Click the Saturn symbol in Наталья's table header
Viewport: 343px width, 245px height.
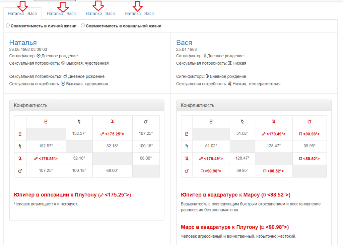(x=79, y=122)
